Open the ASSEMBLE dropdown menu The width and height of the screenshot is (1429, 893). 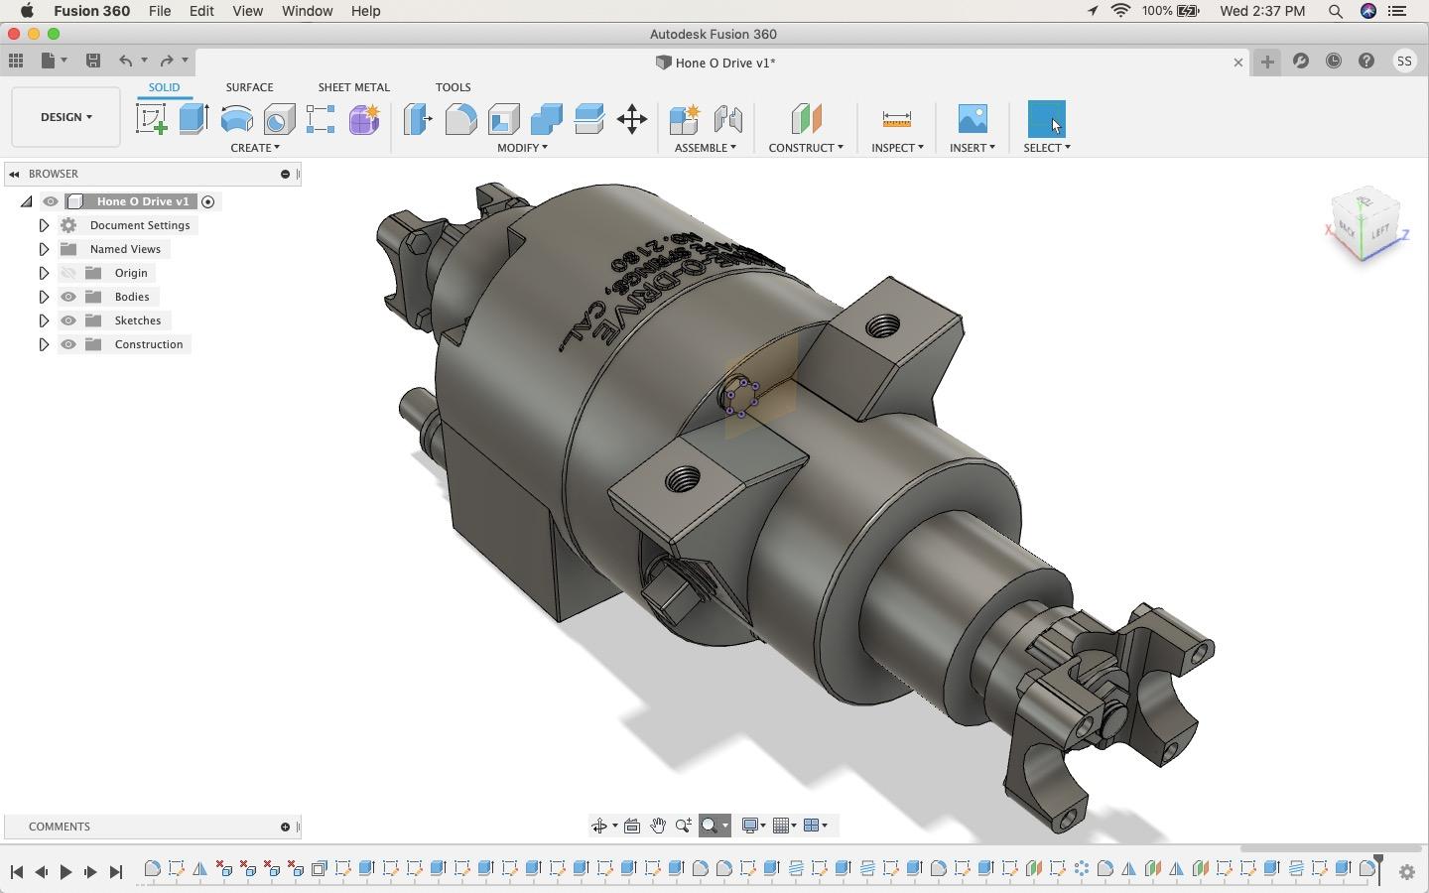[x=706, y=148]
